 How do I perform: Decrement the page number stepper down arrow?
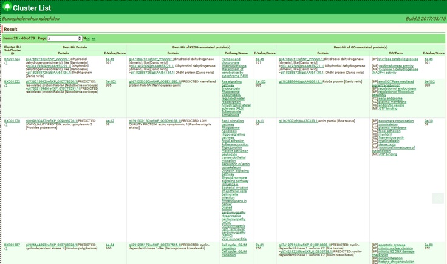[x=80, y=39]
